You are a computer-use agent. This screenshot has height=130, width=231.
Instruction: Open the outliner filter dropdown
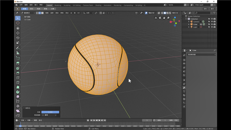(x=215, y=13)
